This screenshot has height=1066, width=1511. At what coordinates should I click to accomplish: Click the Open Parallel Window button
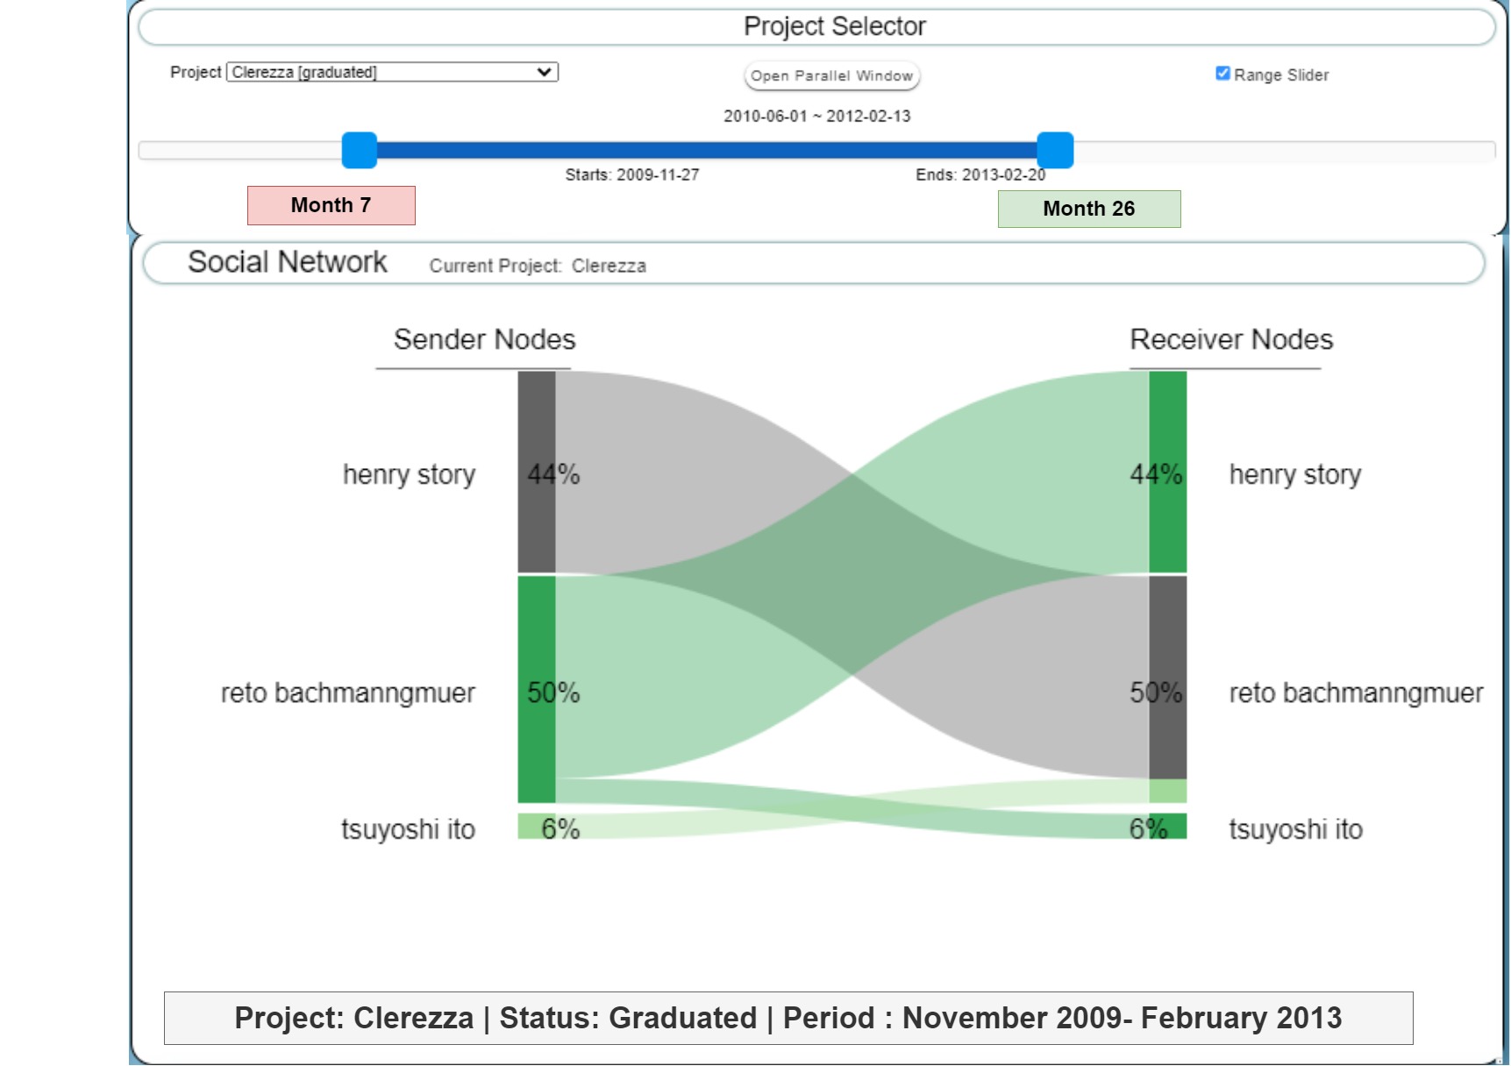[x=831, y=75]
